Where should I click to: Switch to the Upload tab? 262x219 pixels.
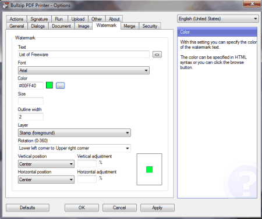[x=78, y=19]
